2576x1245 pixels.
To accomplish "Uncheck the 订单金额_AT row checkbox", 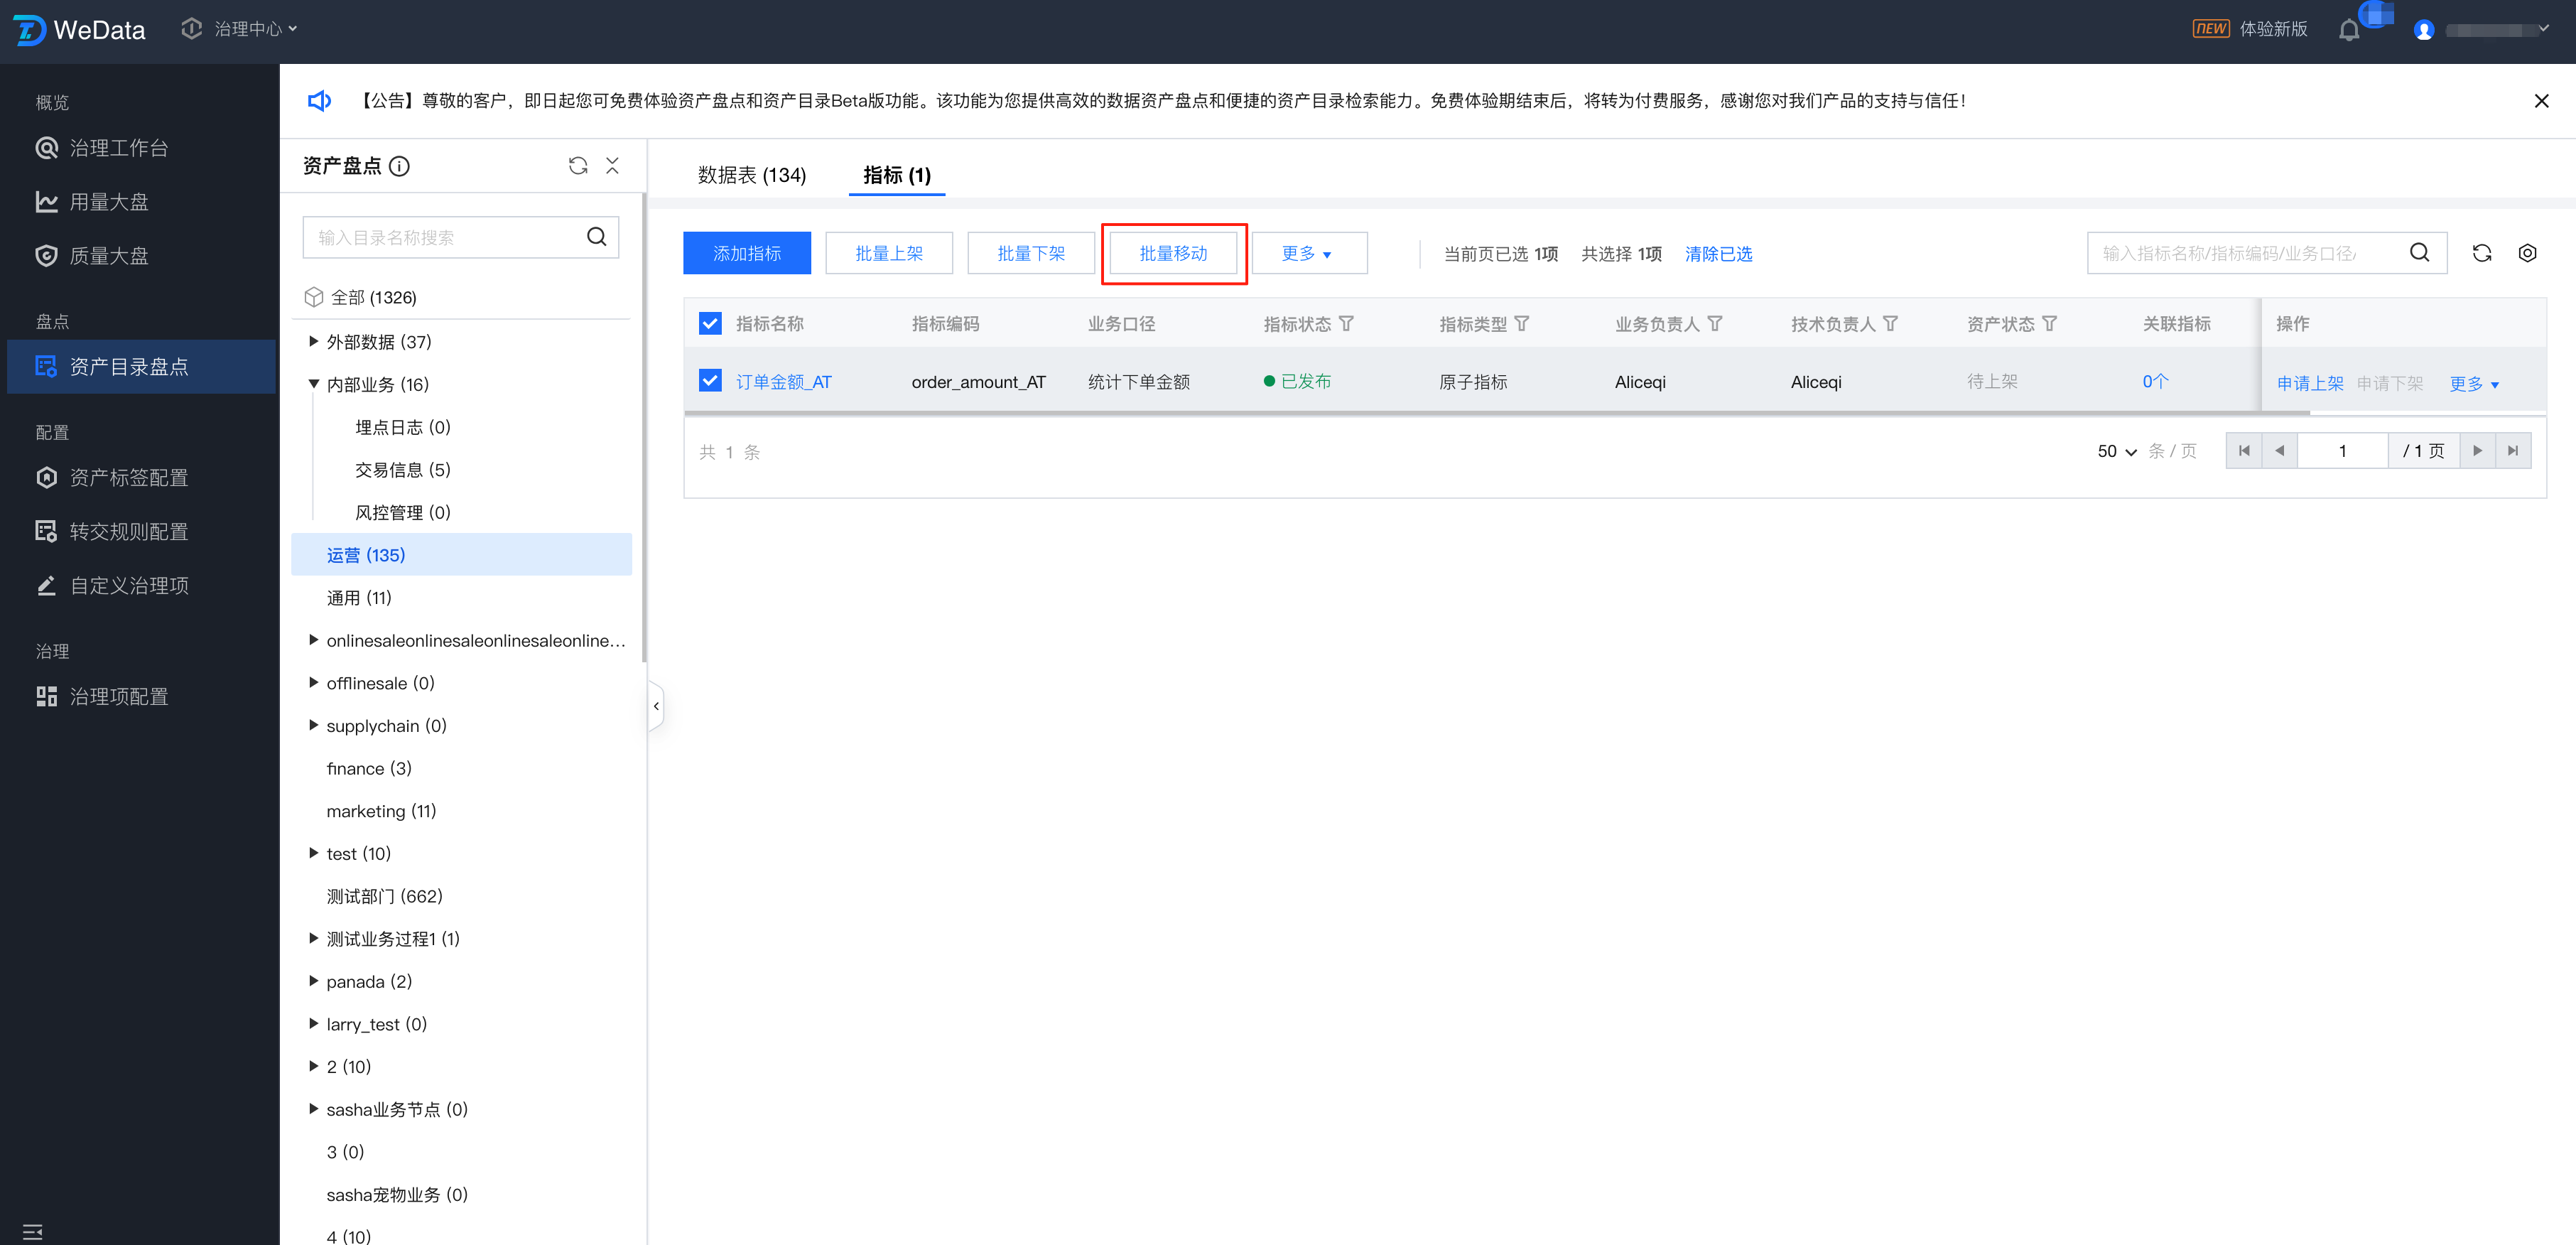I will (710, 381).
